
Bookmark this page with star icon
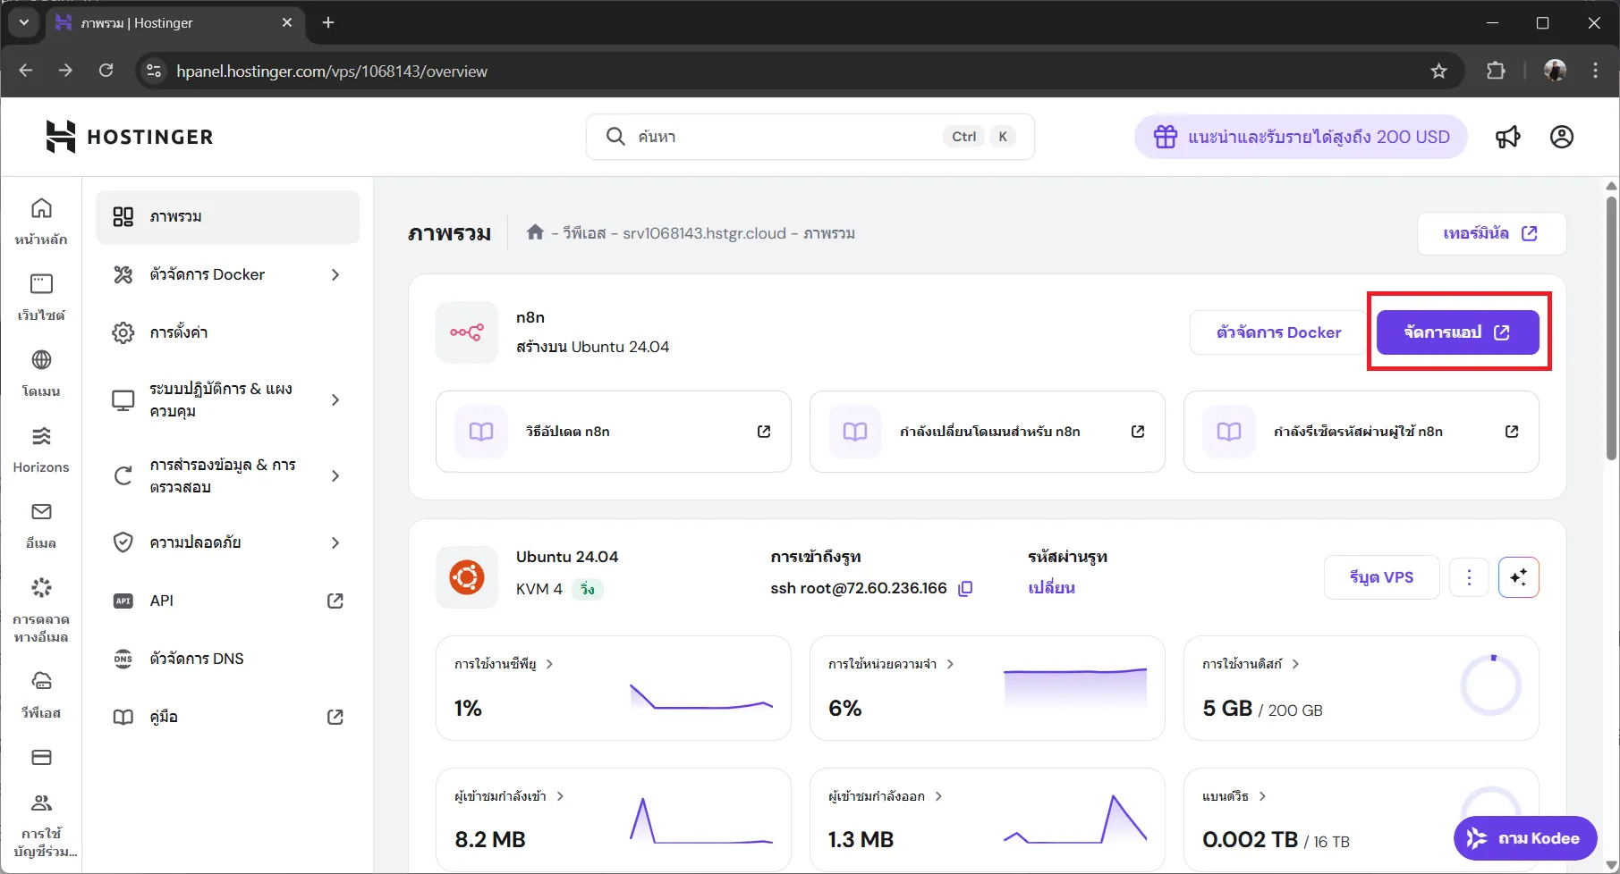point(1438,71)
